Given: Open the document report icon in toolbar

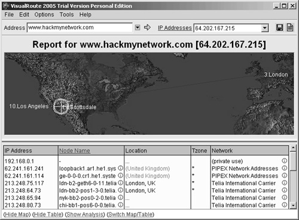Looking at the screenshot, I should (x=290, y=27).
